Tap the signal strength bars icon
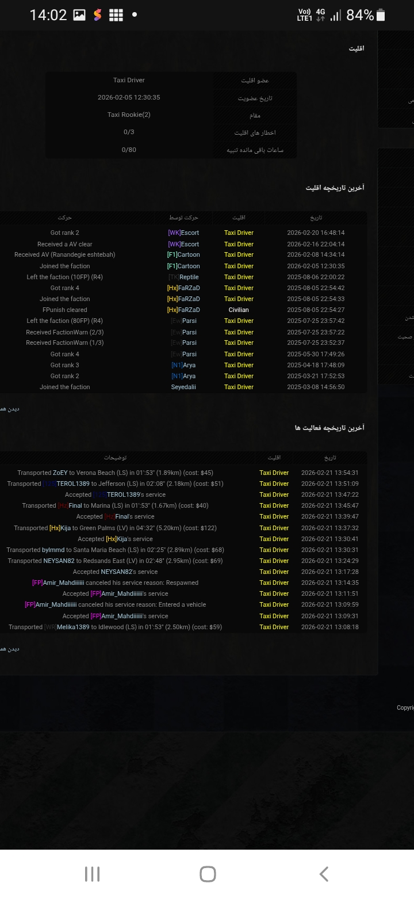 tap(336, 16)
